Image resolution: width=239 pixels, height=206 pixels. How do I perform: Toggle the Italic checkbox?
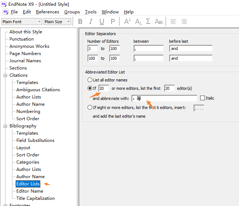point(202,98)
